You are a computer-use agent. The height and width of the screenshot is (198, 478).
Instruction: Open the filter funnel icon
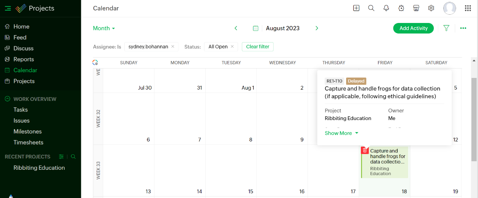click(446, 28)
